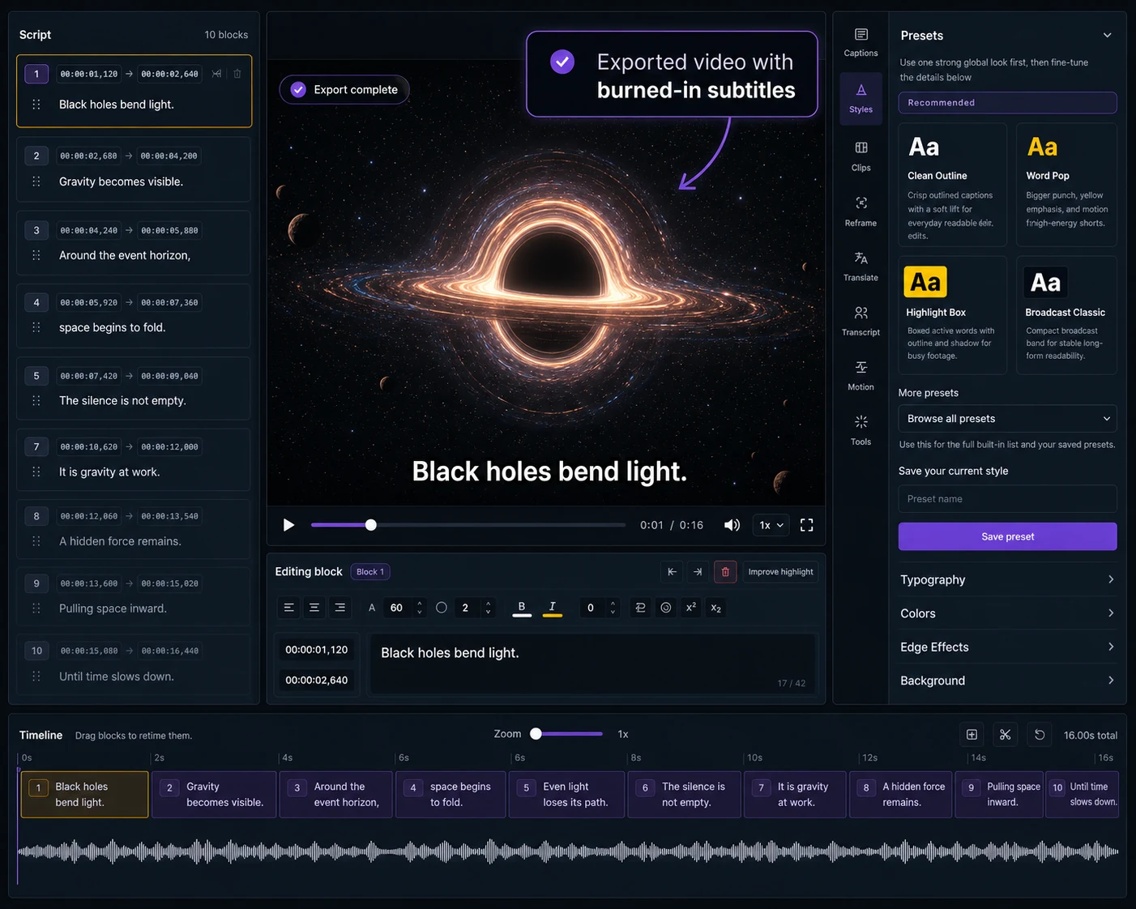Toggle bold formatting
This screenshot has width=1136, height=909.
pos(522,608)
